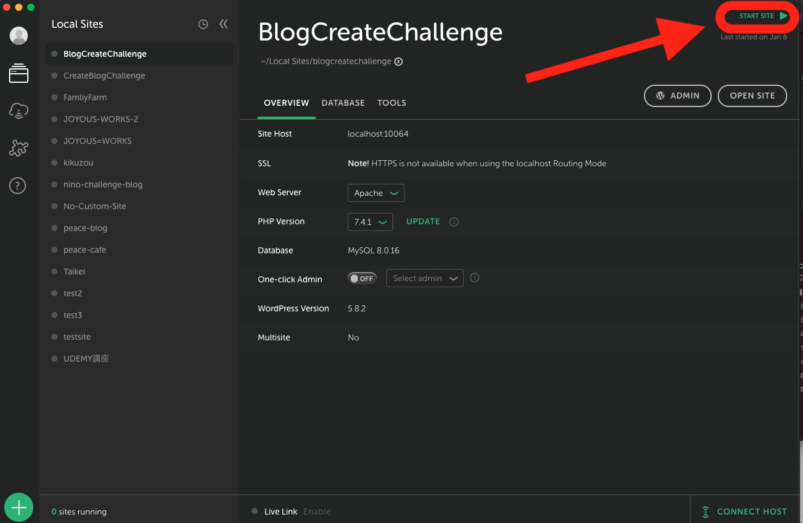This screenshot has height=523, width=803.
Task: Click One-click Admin info icon
Action: [x=475, y=278]
